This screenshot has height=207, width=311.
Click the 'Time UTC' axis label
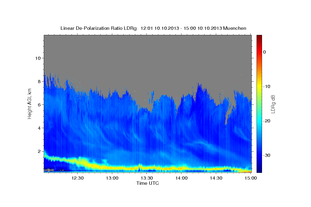click(x=147, y=183)
